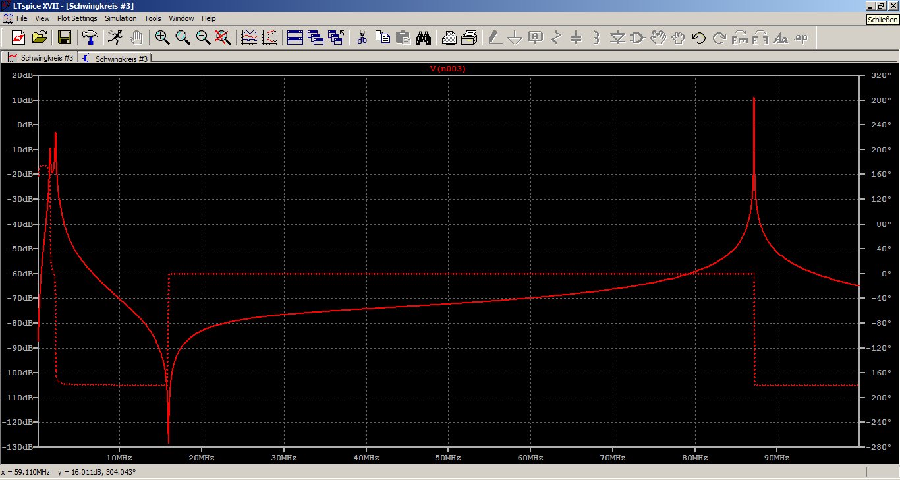The image size is (900, 480).
Task: Cascade windows using the toolbar icon
Action: [x=316, y=38]
